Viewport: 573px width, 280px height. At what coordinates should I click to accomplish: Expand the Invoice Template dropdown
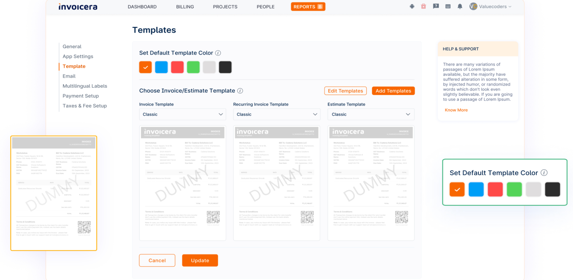[182, 114]
